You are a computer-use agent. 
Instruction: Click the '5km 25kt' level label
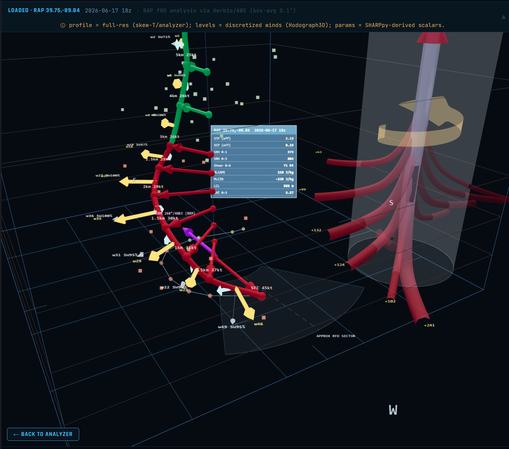186,55
